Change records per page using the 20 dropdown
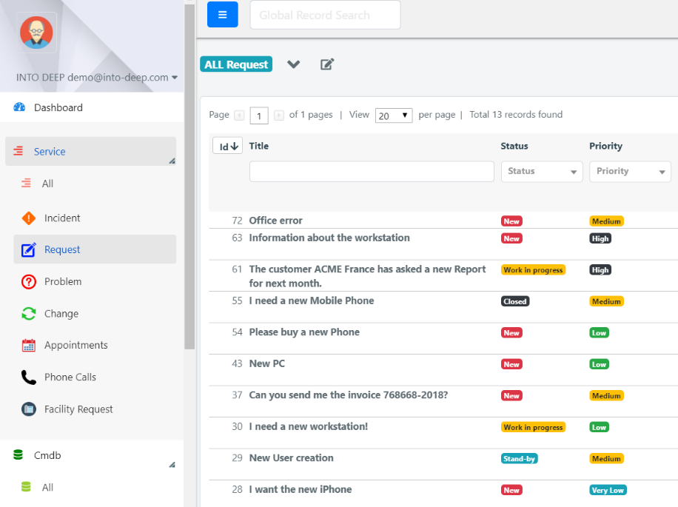This screenshot has width=678, height=507. click(x=393, y=115)
